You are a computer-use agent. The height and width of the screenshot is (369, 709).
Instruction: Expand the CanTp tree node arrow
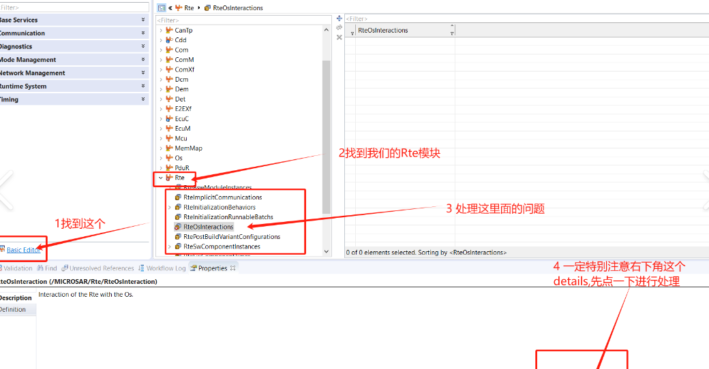(x=160, y=30)
